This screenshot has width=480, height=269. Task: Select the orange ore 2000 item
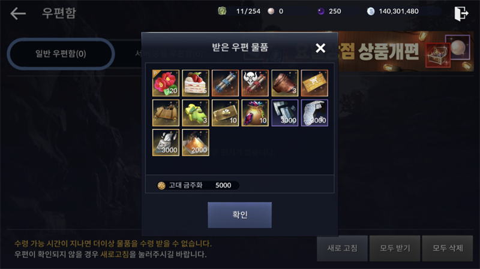tap(196, 143)
